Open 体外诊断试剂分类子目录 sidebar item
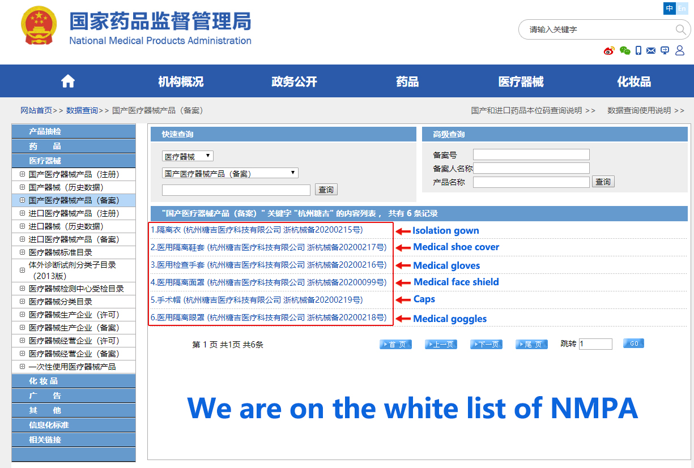 point(74,271)
